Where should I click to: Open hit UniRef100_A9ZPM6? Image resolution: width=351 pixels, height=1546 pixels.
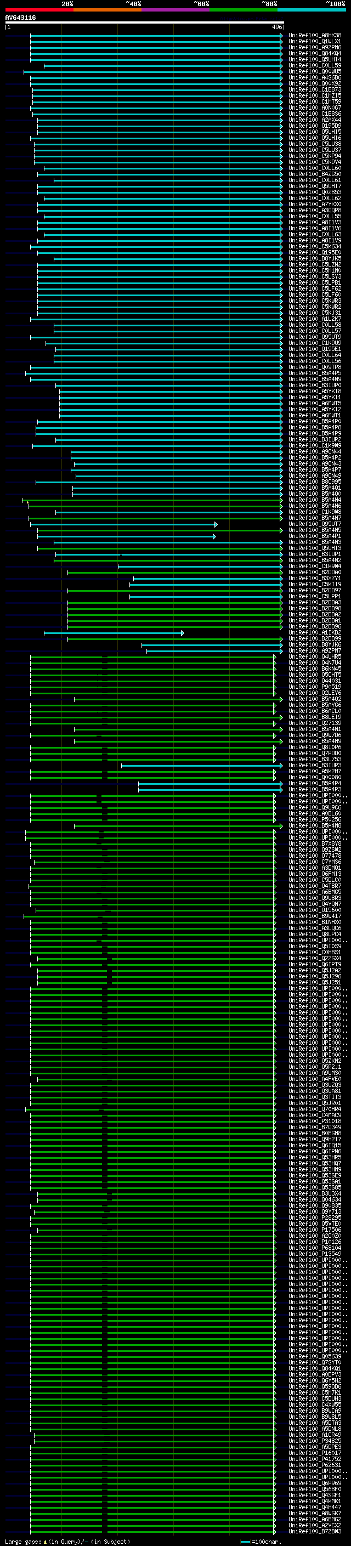(x=314, y=47)
